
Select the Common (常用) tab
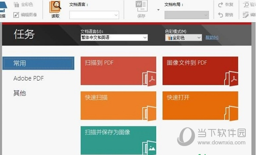coord(38,63)
